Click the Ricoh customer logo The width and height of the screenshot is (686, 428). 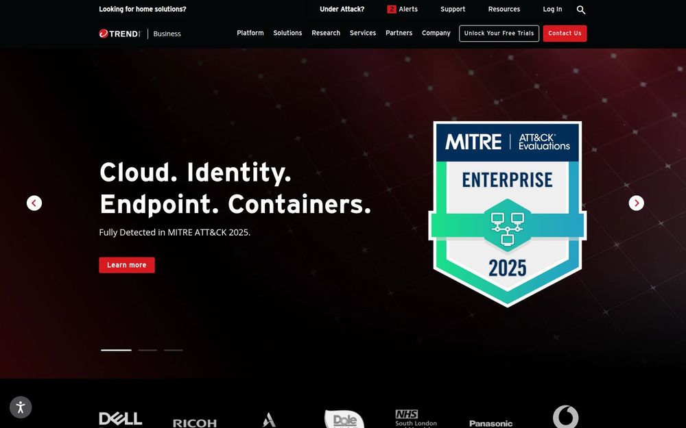[195, 423]
